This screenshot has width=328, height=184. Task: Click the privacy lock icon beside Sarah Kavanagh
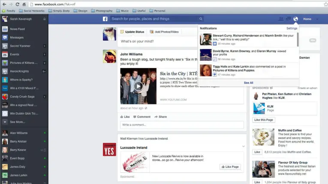tap(45, 19)
